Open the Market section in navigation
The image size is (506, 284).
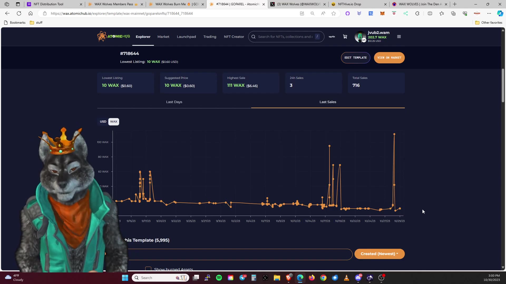click(x=163, y=37)
